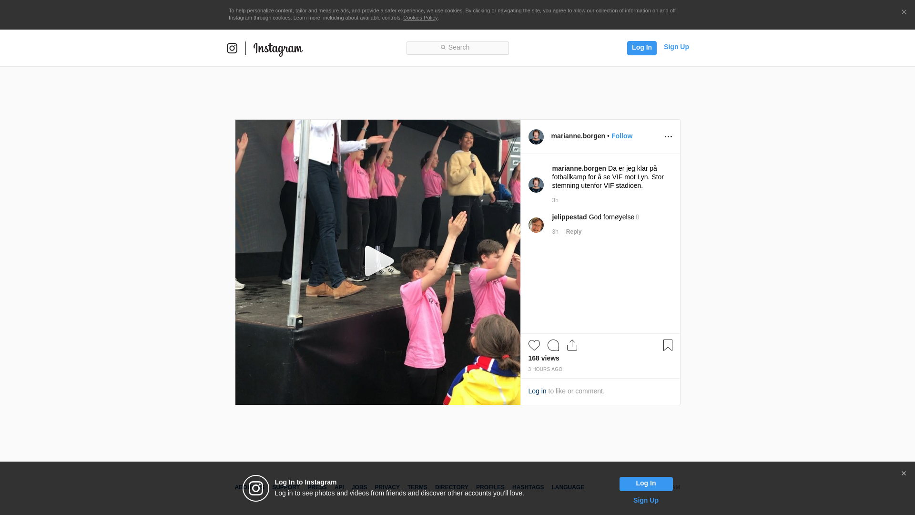Open the PRIVACY footer link
915x515 pixels.
click(387, 487)
